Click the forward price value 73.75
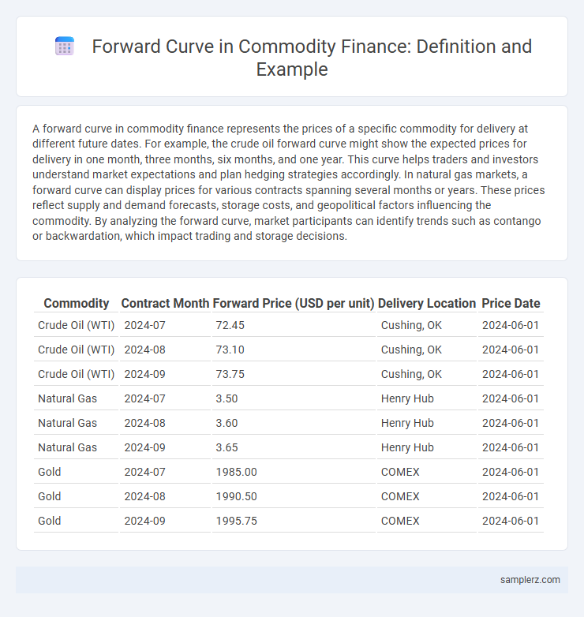Image resolution: width=584 pixels, height=617 pixels. click(x=230, y=374)
